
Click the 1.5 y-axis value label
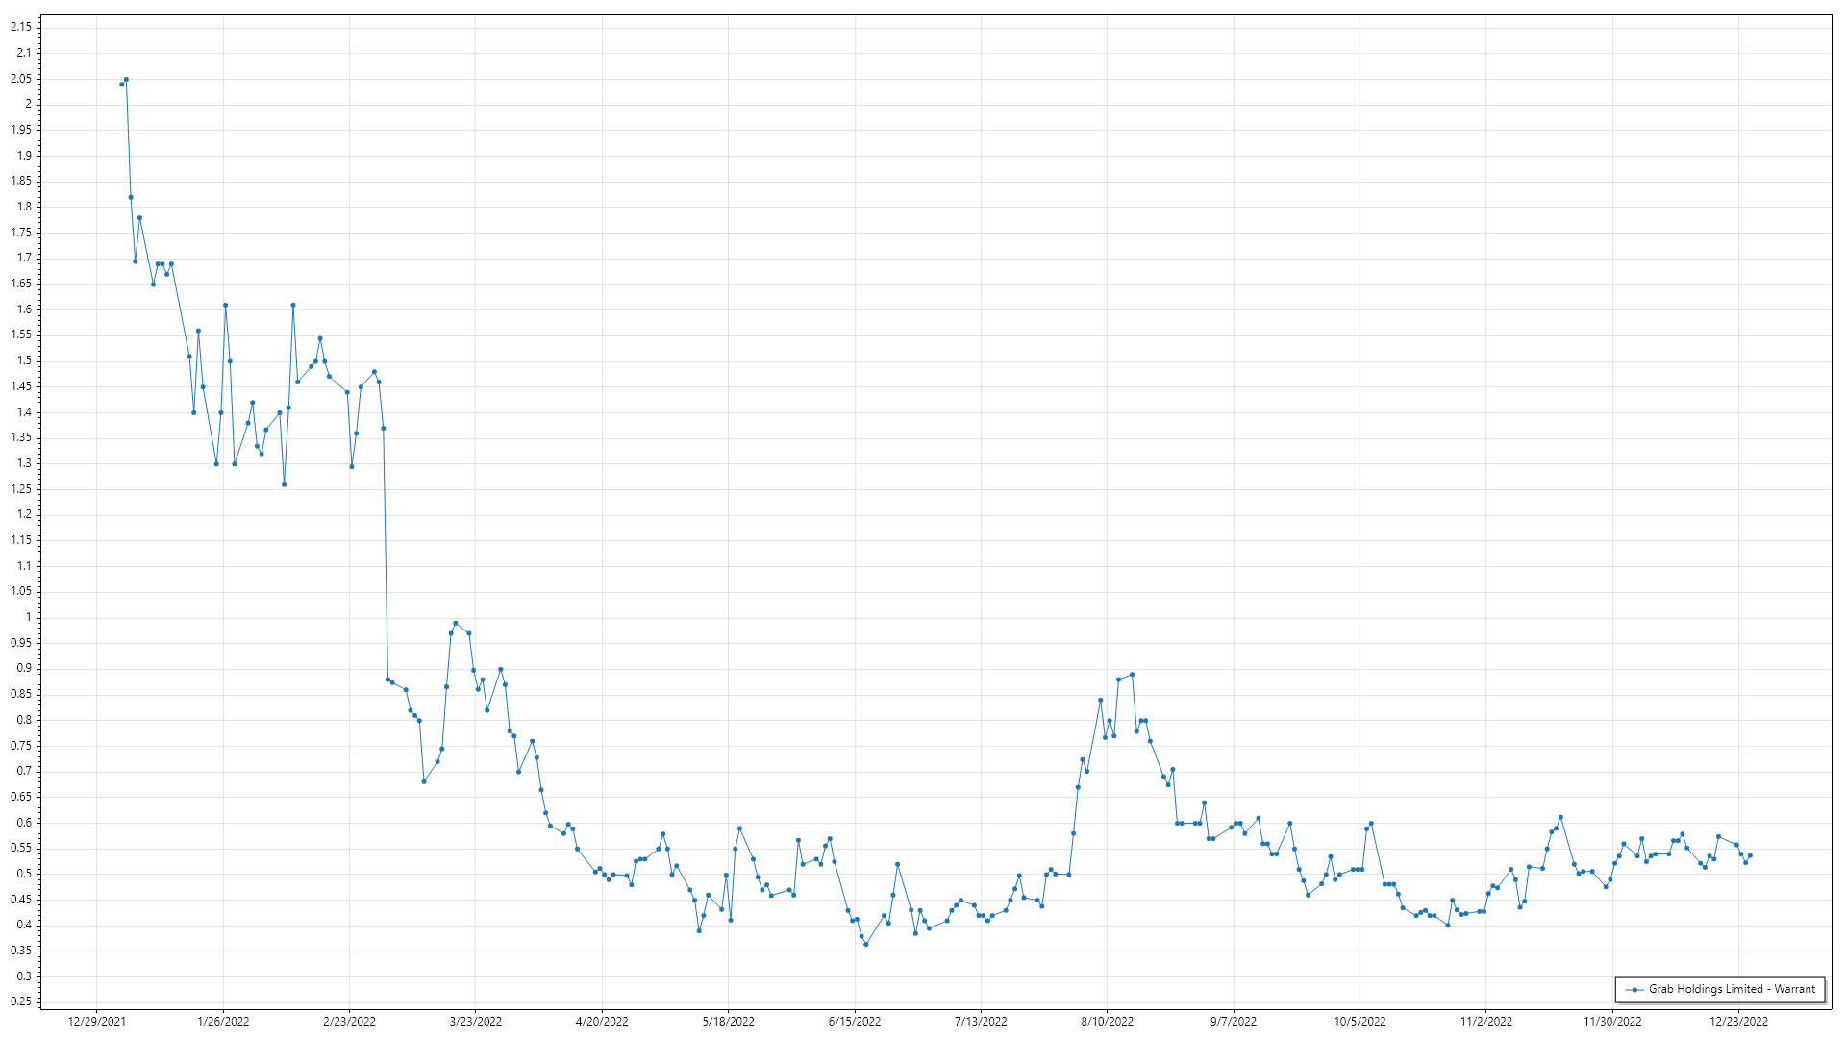pyautogui.click(x=23, y=360)
